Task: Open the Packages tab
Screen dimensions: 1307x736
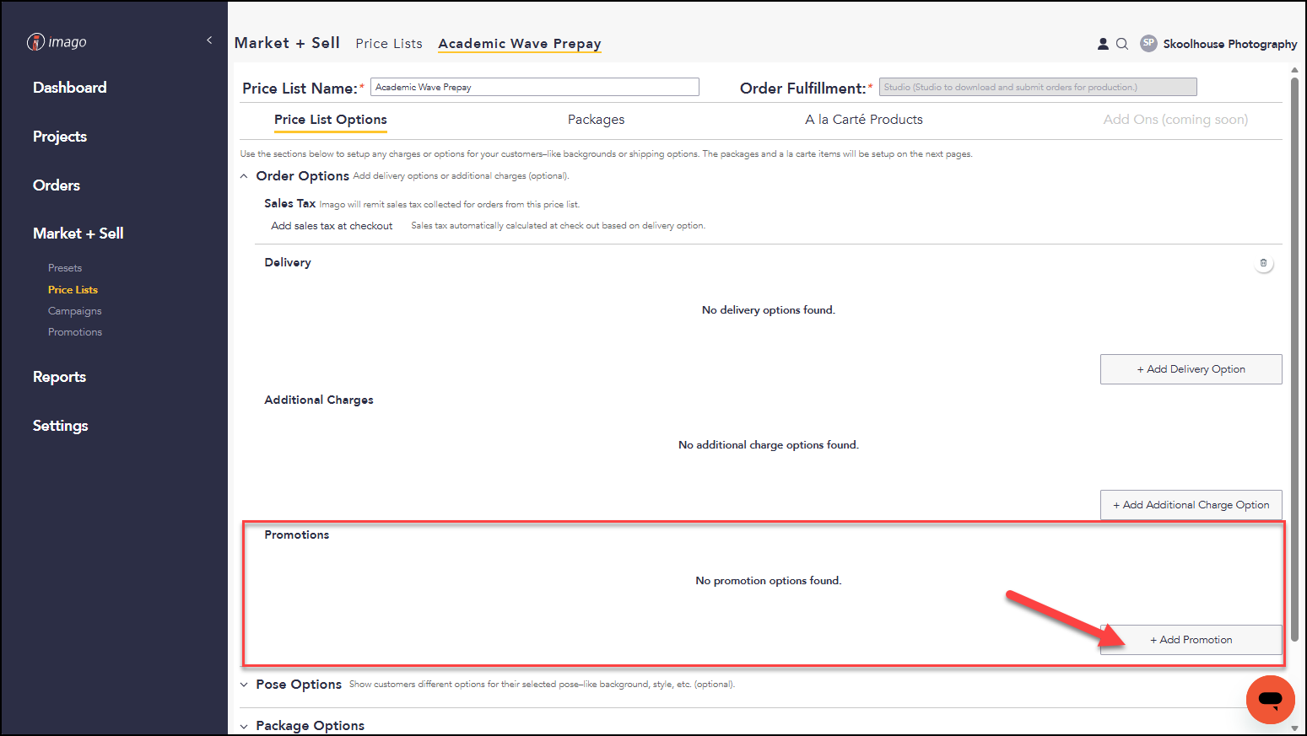Action: coord(596,120)
